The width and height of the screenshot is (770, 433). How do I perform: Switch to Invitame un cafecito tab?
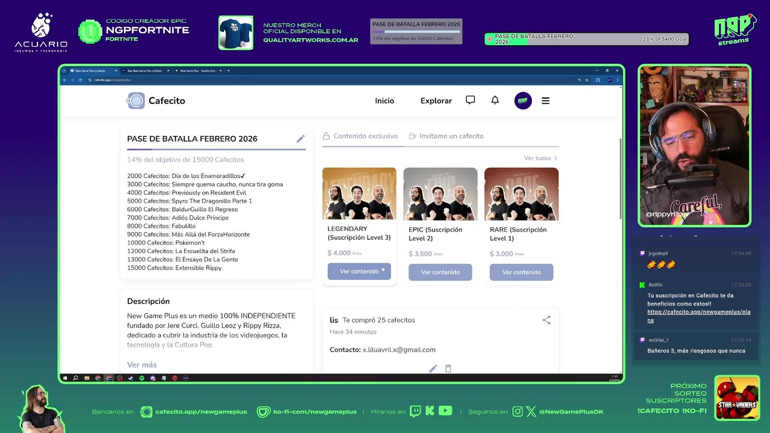coord(446,136)
